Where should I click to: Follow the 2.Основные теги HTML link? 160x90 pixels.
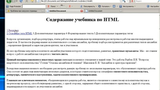[x=19, y=33]
